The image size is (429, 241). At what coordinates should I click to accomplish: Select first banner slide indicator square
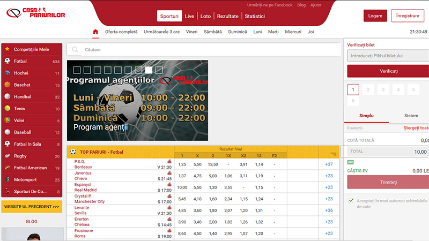click(77, 70)
